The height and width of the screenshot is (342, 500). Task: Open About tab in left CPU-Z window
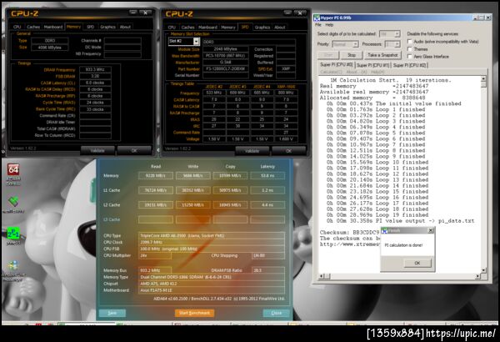tap(125, 27)
